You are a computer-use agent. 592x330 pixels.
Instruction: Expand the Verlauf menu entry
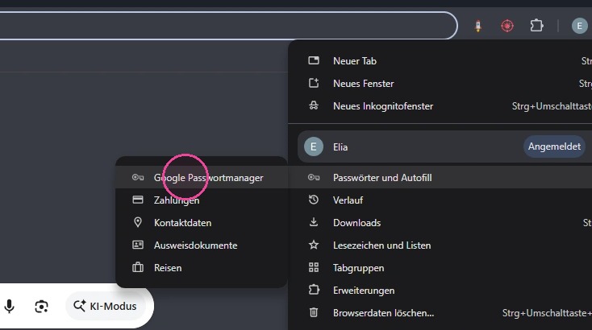(x=440, y=200)
